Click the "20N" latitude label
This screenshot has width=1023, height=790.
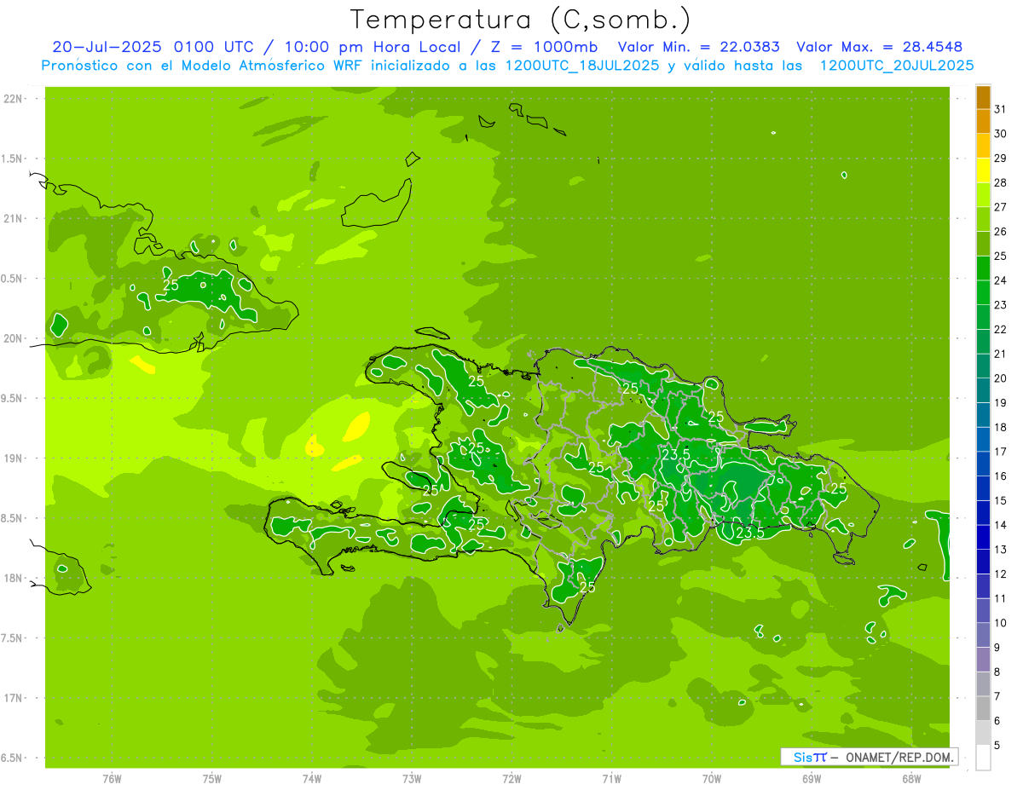(14, 338)
